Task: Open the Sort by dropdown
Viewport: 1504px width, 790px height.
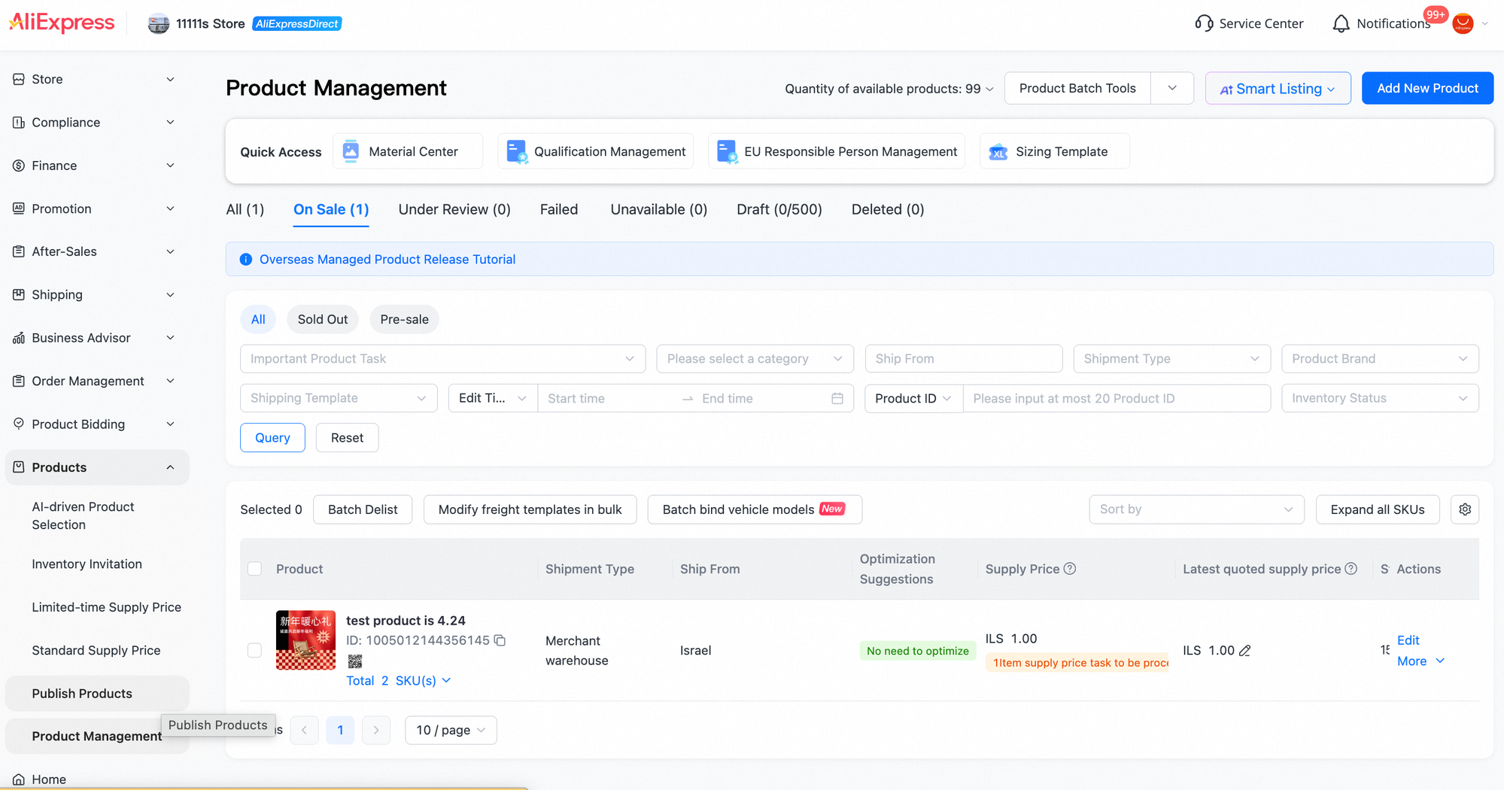Action: pyautogui.click(x=1196, y=509)
